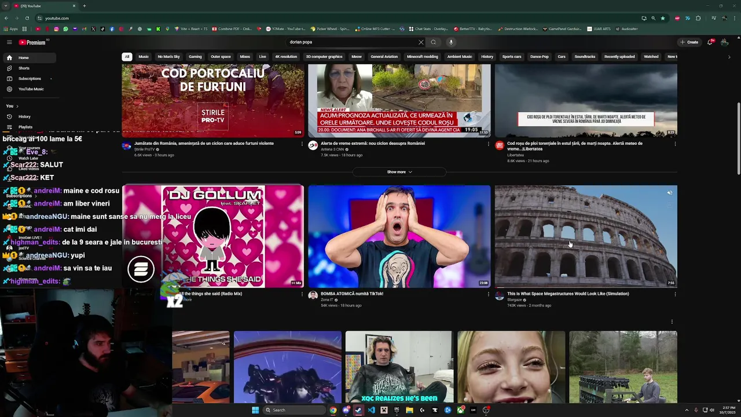Image resolution: width=741 pixels, height=417 pixels.
Task: Open the Facebook bookmark
Action: [x=112, y=29]
